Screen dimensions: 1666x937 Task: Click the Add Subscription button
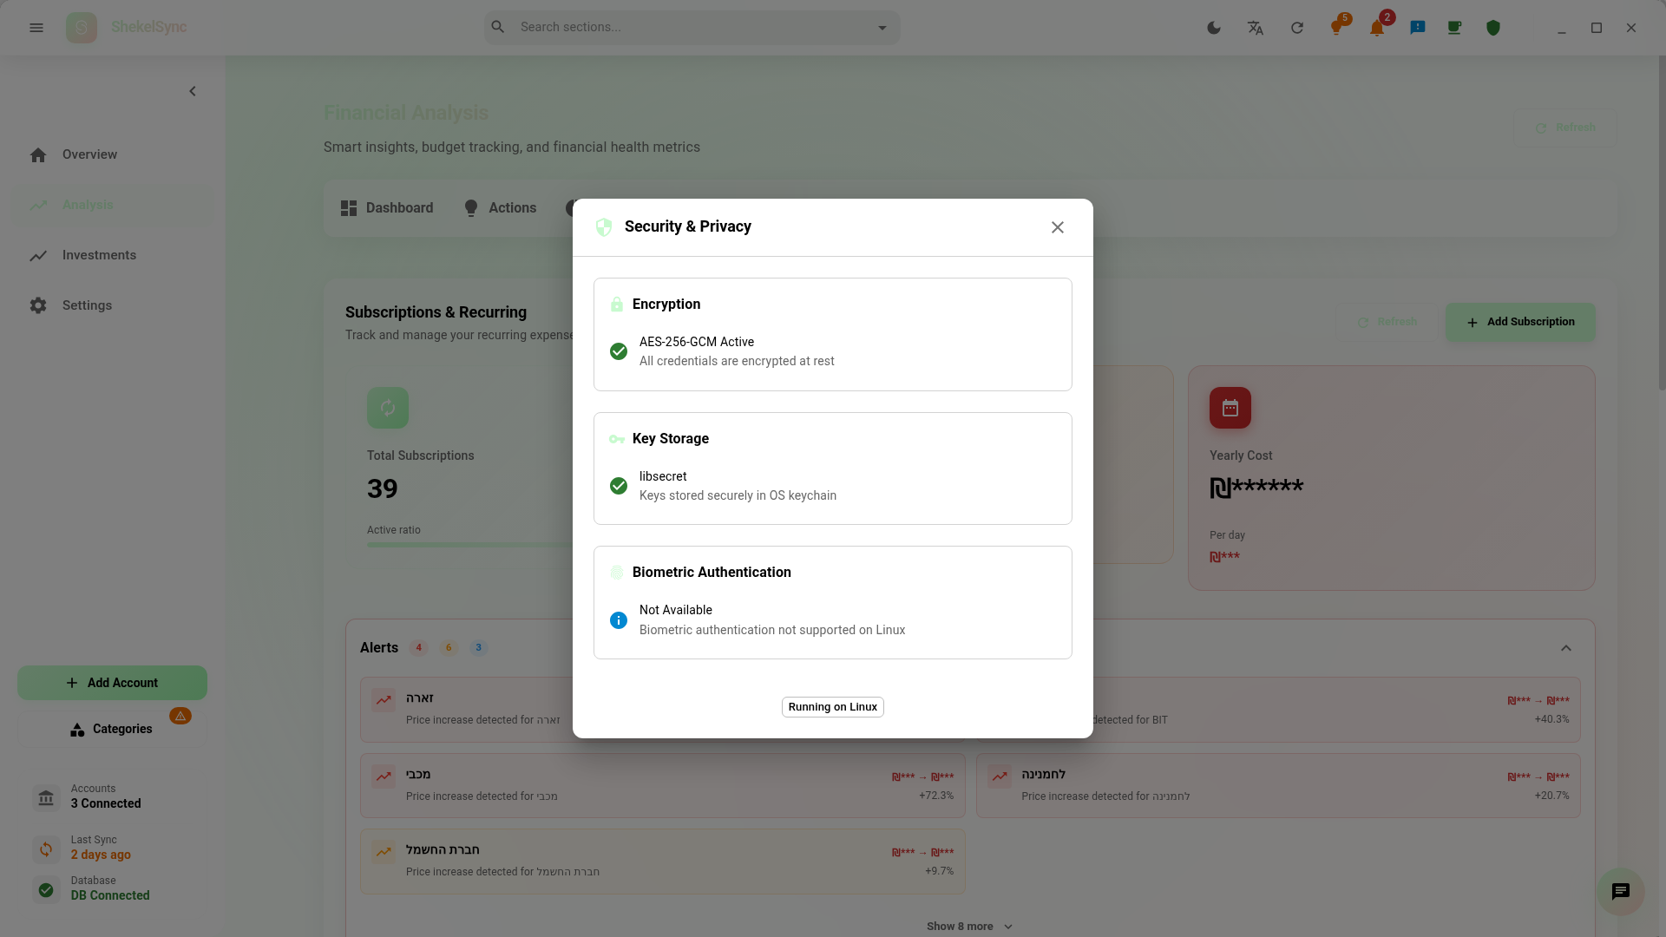coord(1520,322)
